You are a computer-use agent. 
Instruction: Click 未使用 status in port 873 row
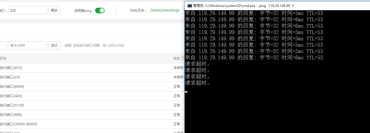178,68
